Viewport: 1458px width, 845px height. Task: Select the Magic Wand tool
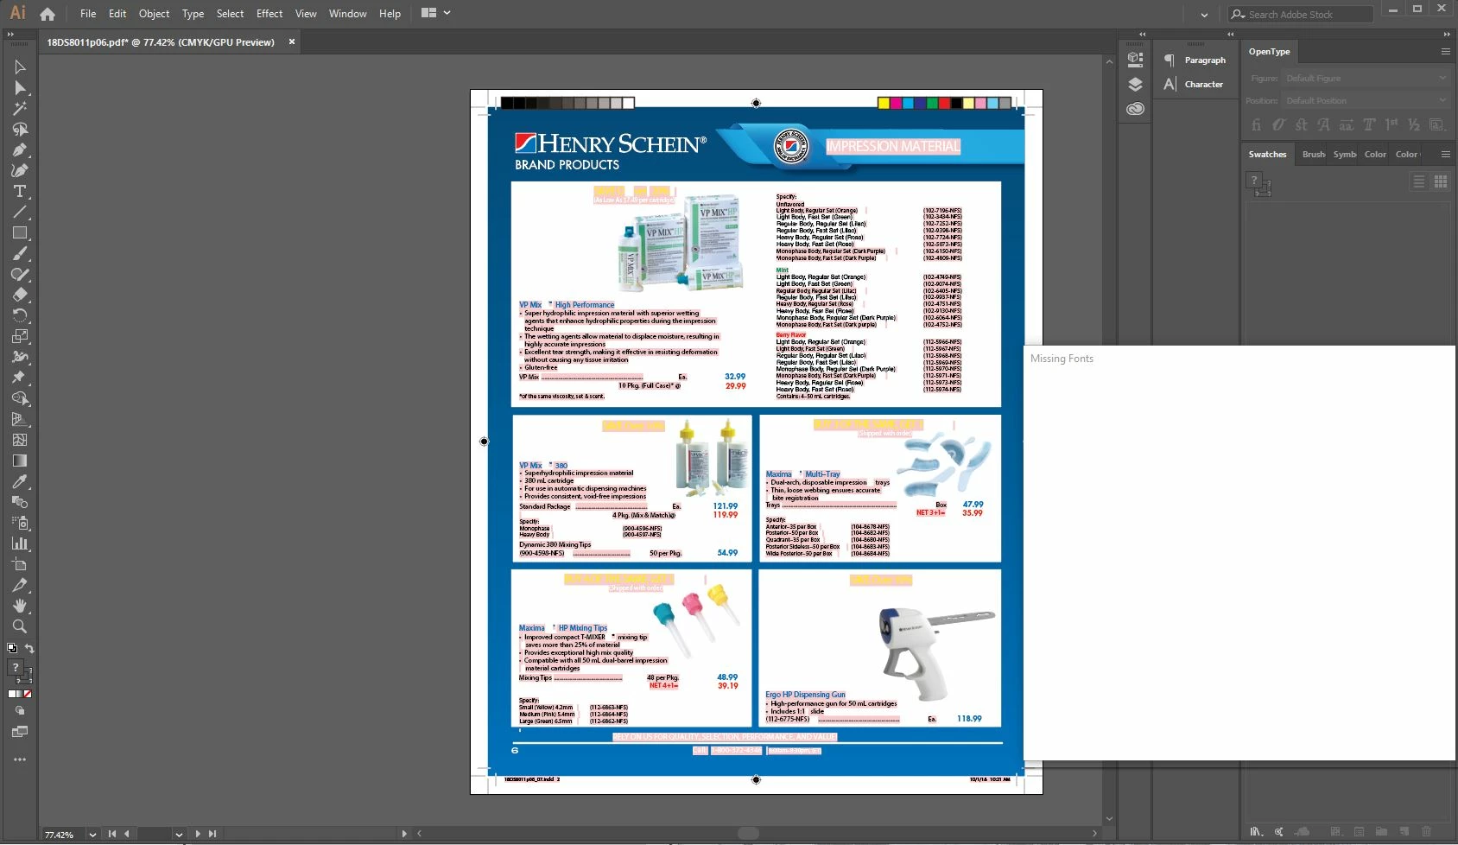coord(20,109)
